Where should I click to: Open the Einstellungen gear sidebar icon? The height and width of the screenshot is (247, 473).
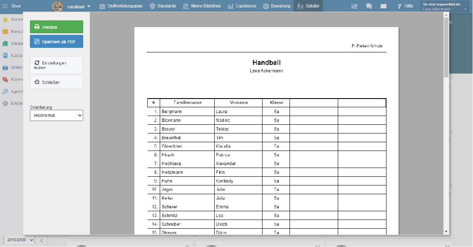[x=5, y=104]
